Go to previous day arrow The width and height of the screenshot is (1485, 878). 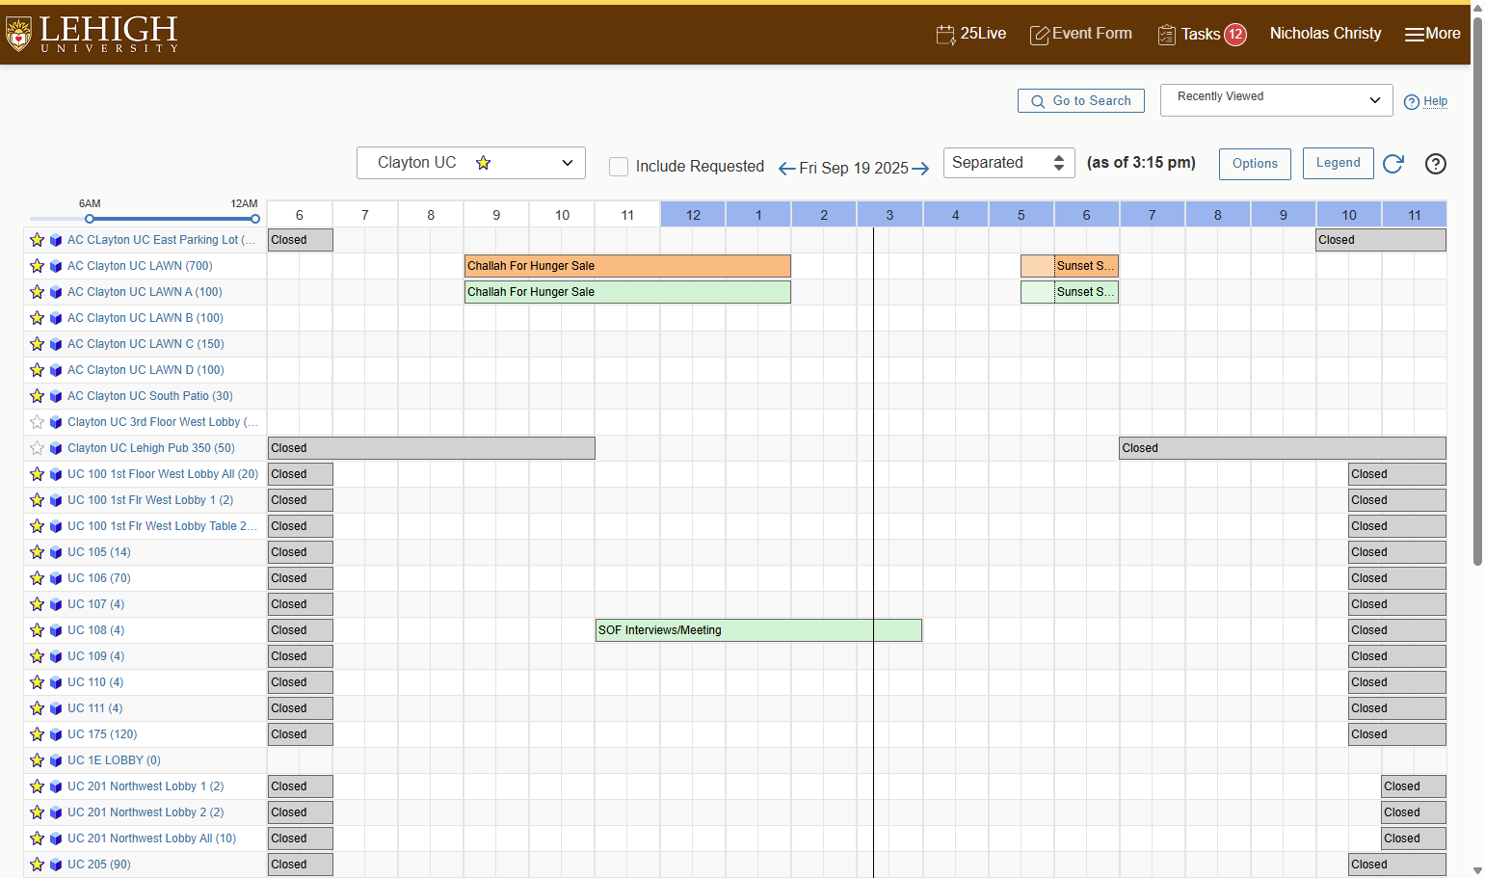click(x=786, y=169)
